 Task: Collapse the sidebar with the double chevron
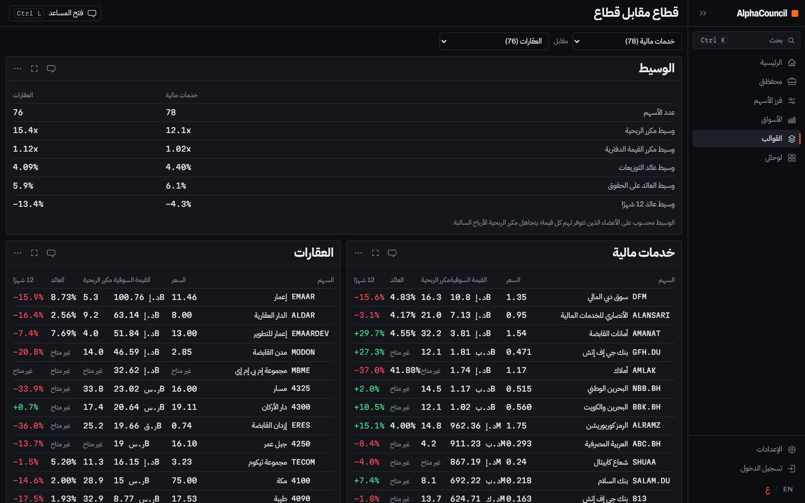(703, 13)
